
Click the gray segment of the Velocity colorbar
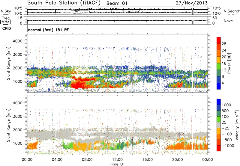219,125
